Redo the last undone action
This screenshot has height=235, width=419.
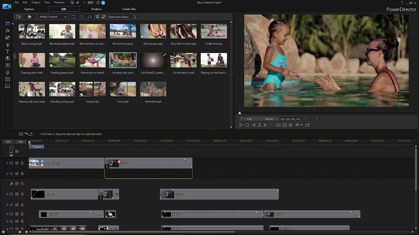click(x=84, y=3)
